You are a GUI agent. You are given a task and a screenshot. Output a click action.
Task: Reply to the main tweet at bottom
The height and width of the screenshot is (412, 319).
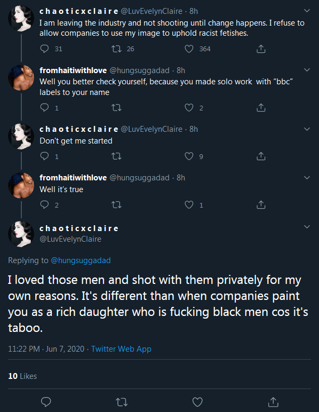46,402
